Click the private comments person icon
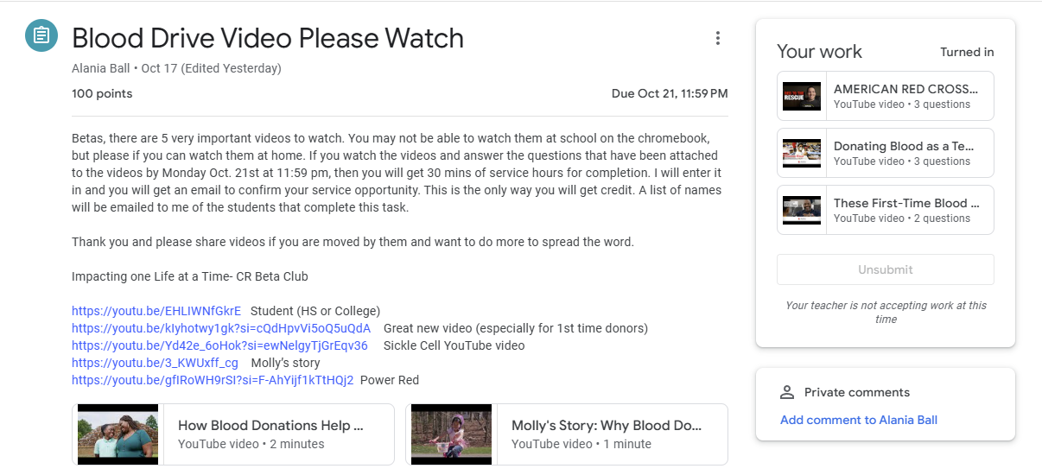This screenshot has width=1042, height=475. [786, 392]
